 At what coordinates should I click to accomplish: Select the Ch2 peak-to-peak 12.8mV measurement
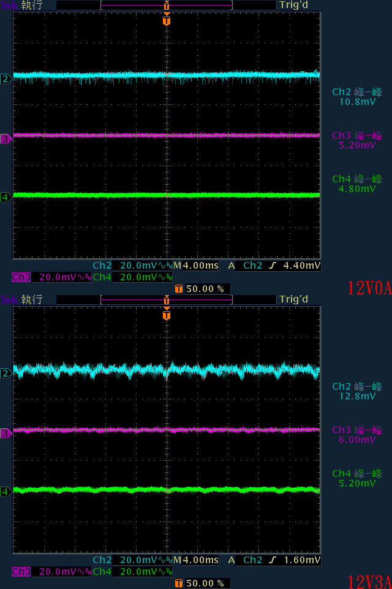357,391
